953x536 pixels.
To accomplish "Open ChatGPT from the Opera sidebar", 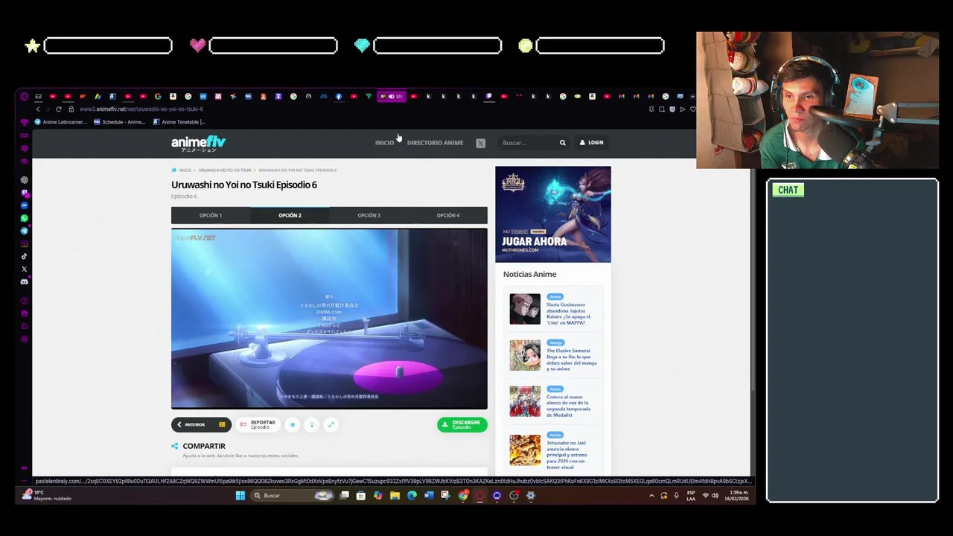I will point(25,180).
